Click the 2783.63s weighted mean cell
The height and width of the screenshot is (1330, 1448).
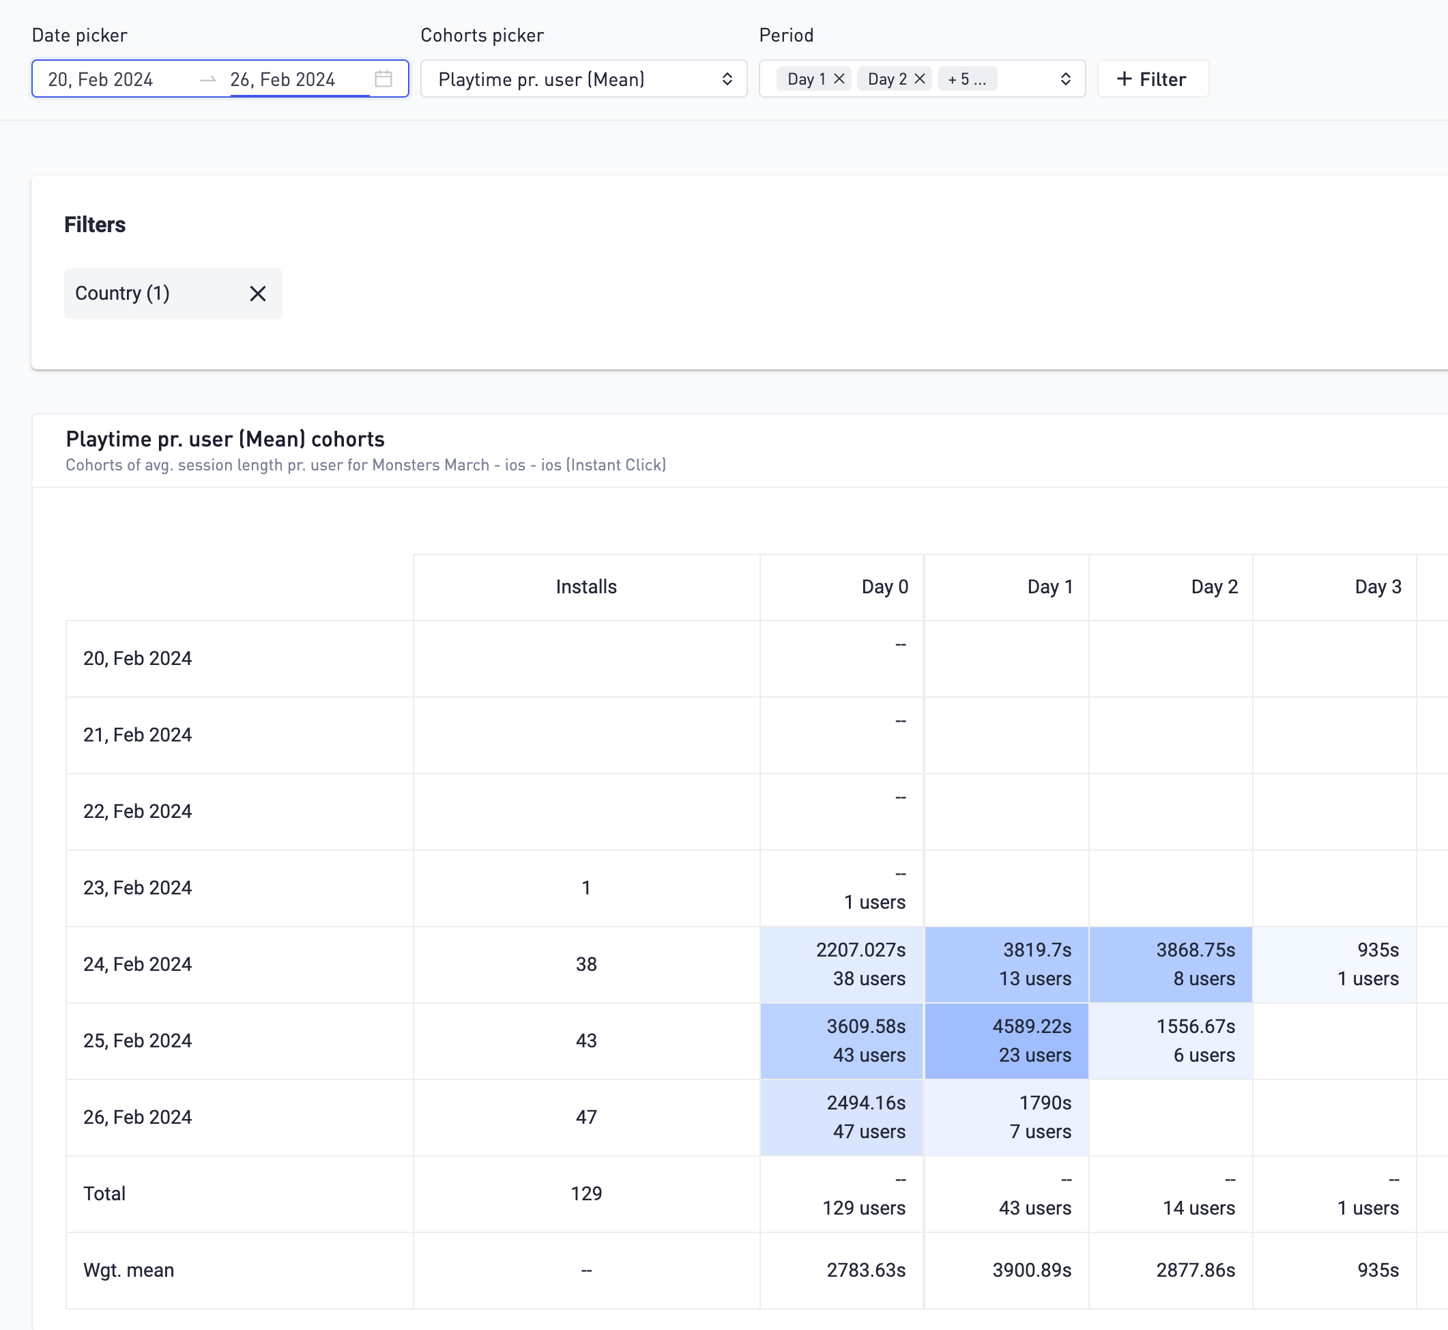pos(841,1269)
